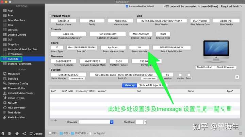The height and width of the screenshot is (137, 245).
Task: Click the share icon in bottom toolbar
Action: pyautogui.click(x=24, y=134)
